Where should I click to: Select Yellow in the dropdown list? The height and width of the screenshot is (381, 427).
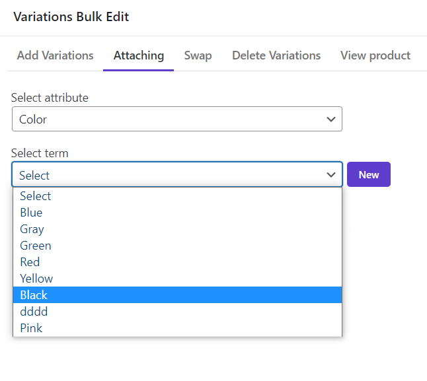click(x=177, y=279)
